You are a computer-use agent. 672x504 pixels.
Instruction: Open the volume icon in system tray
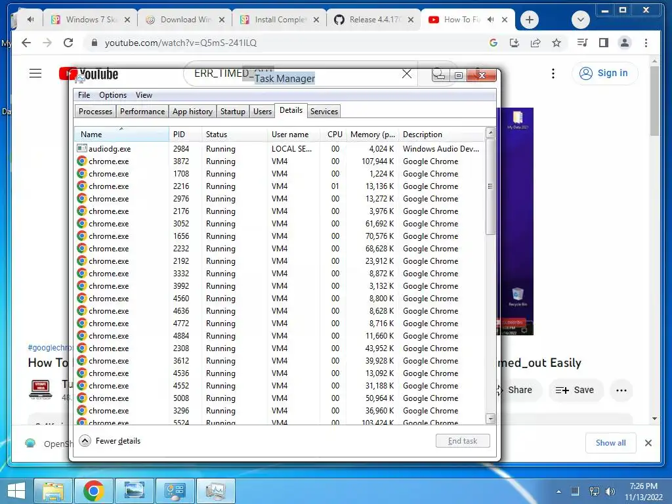(610, 492)
